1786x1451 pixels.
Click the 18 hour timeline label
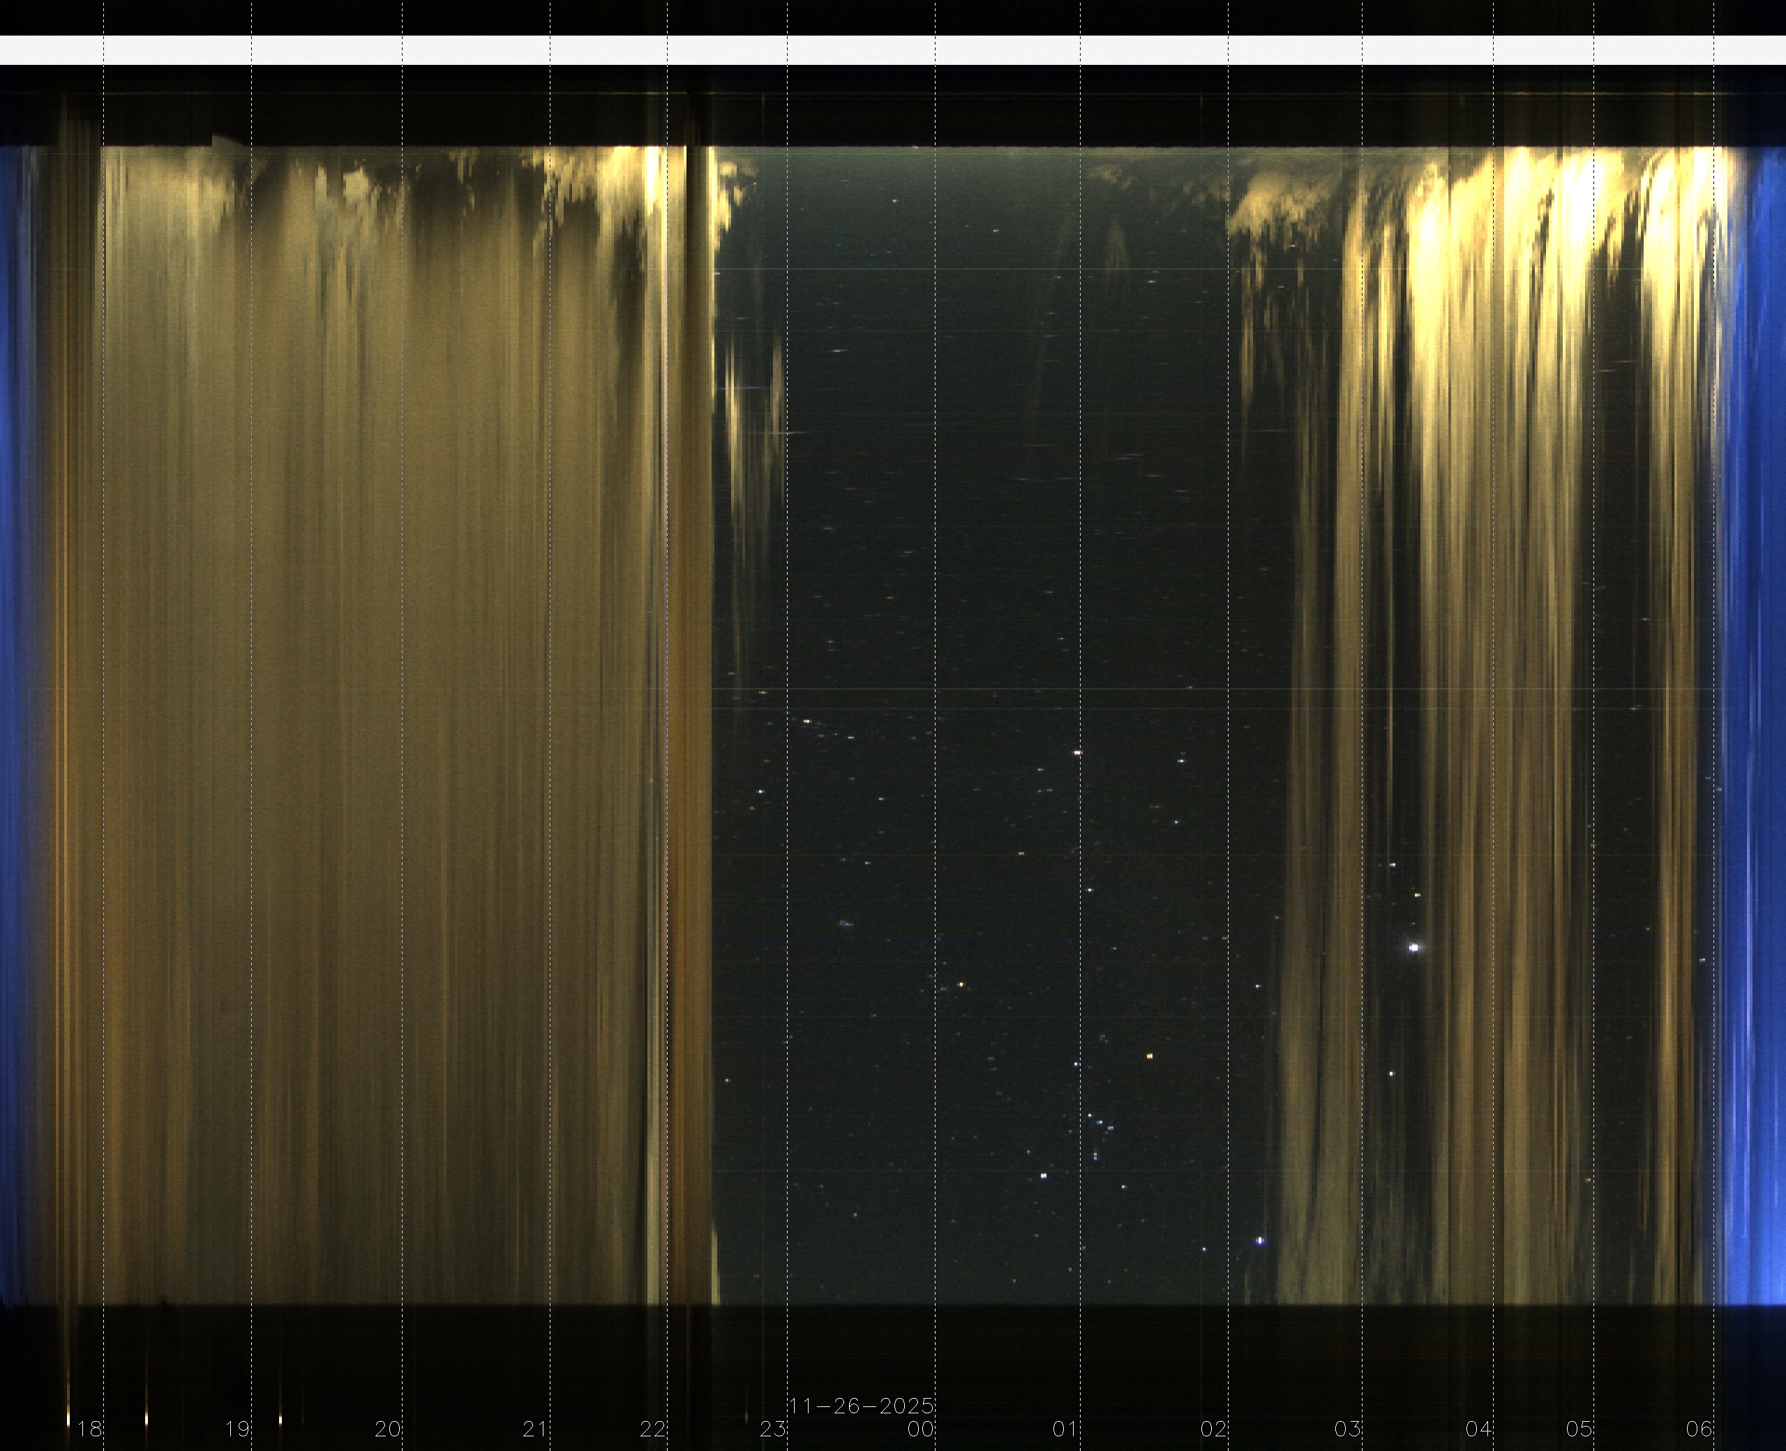click(x=89, y=1429)
